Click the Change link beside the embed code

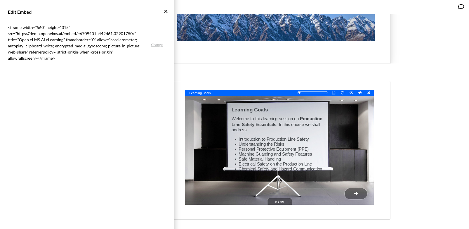pyautogui.click(x=157, y=45)
